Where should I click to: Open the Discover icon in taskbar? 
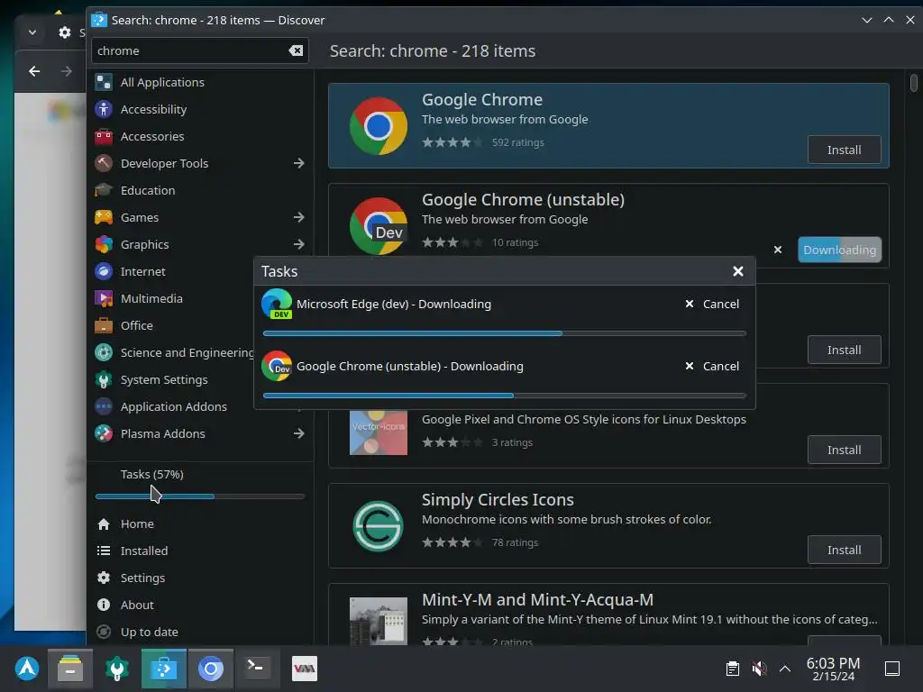coord(164,669)
